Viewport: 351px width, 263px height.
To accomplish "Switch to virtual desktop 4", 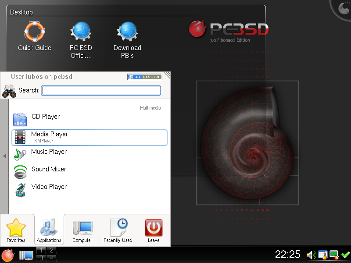I will (x=52, y=258).
